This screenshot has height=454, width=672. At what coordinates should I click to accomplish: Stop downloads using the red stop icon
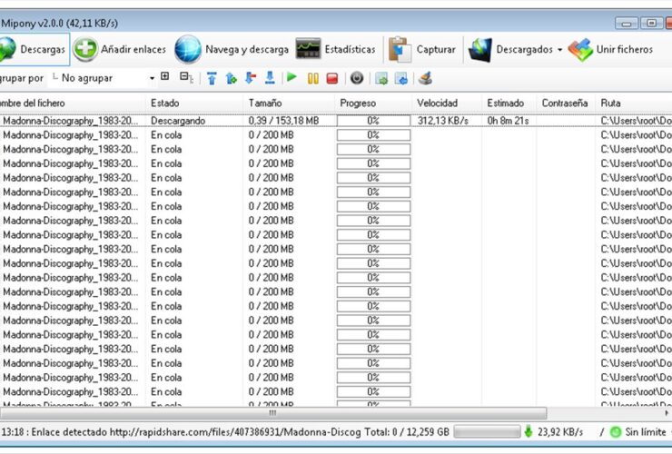pos(331,78)
